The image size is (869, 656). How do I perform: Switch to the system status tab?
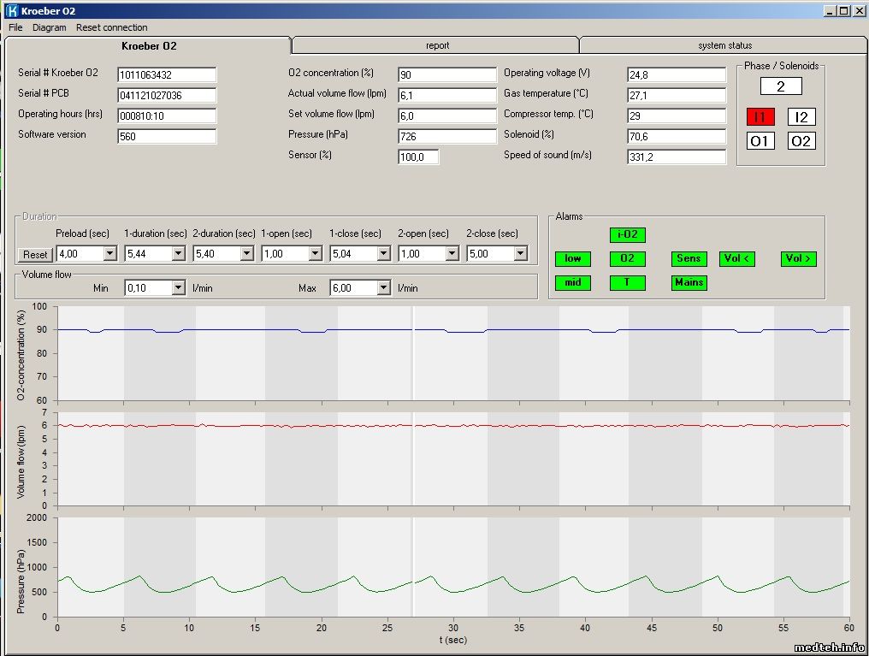tap(724, 45)
